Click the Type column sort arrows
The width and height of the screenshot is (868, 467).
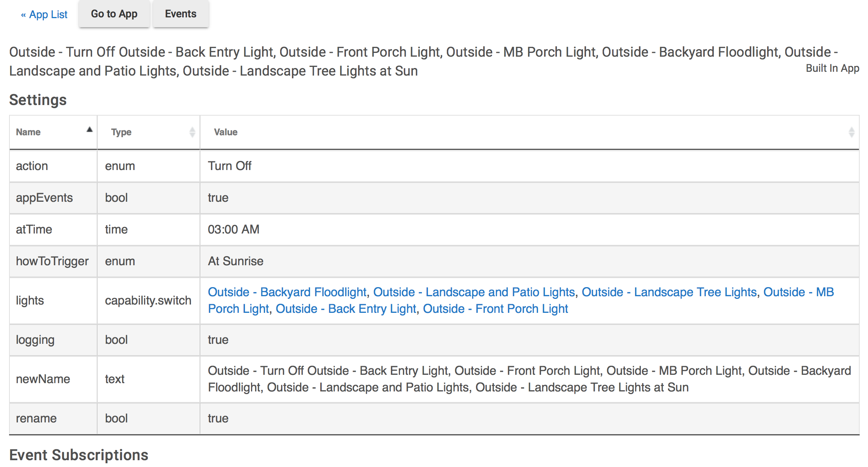pyautogui.click(x=192, y=132)
